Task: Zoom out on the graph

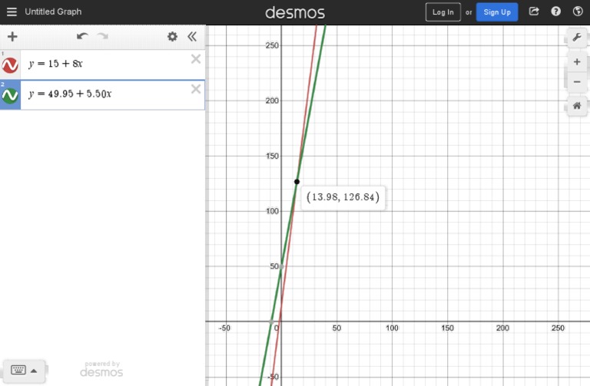Action: 576,81
